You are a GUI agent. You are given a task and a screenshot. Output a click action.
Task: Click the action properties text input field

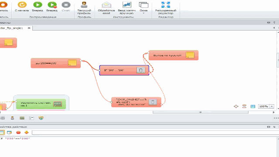(155, 133)
